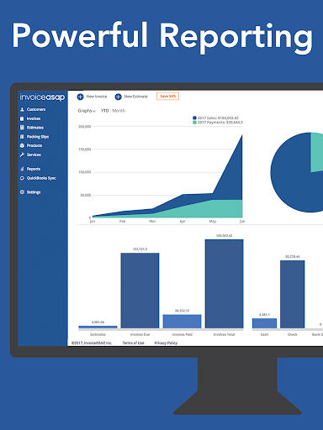Click the Cash payments bar
323x430 pixels.
(264, 323)
